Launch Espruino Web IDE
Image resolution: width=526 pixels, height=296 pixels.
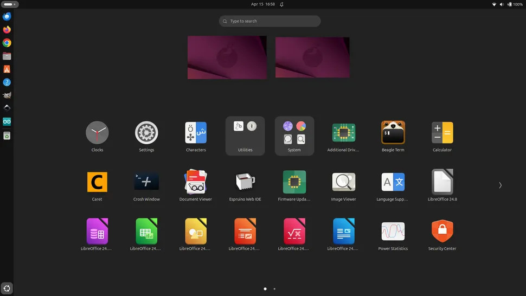pyautogui.click(x=245, y=182)
